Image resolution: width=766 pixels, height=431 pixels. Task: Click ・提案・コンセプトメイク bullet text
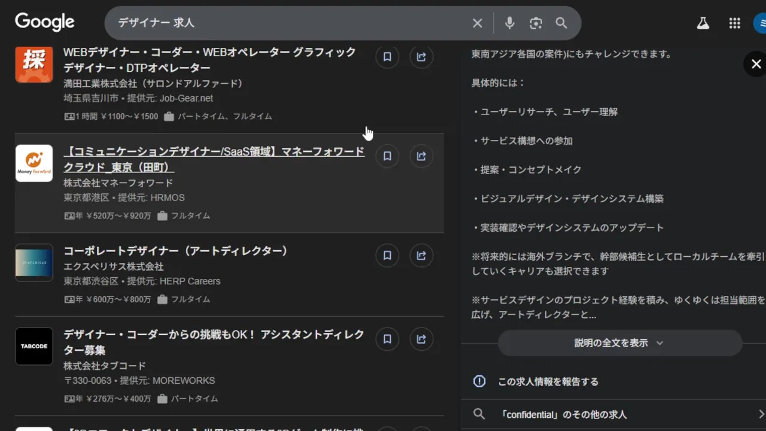[x=527, y=170]
